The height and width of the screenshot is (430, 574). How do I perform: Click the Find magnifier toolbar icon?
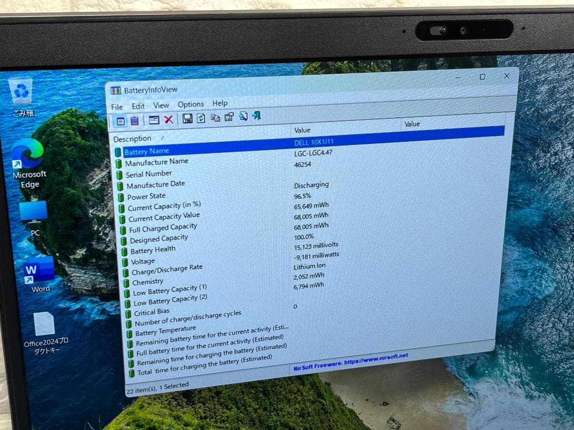click(x=243, y=116)
